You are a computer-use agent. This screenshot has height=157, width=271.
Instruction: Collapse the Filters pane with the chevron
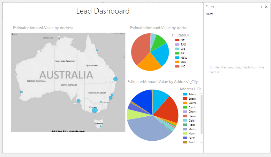261,7
